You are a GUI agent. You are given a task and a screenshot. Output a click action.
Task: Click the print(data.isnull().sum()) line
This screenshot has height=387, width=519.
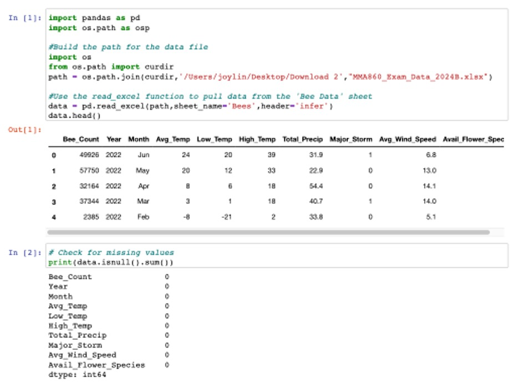click(x=110, y=262)
